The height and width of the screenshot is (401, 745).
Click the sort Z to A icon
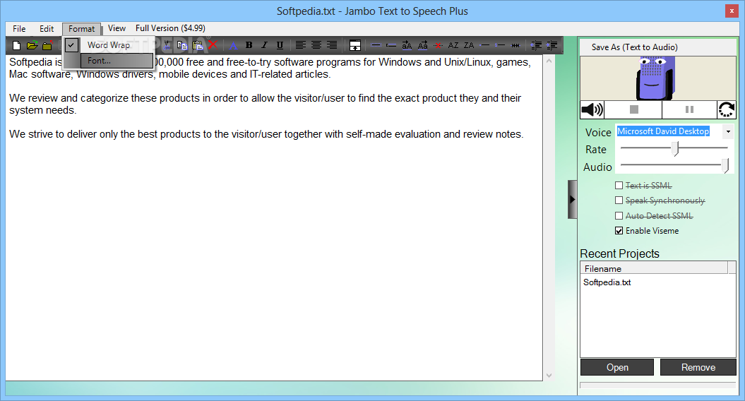(x=469, y=46)
